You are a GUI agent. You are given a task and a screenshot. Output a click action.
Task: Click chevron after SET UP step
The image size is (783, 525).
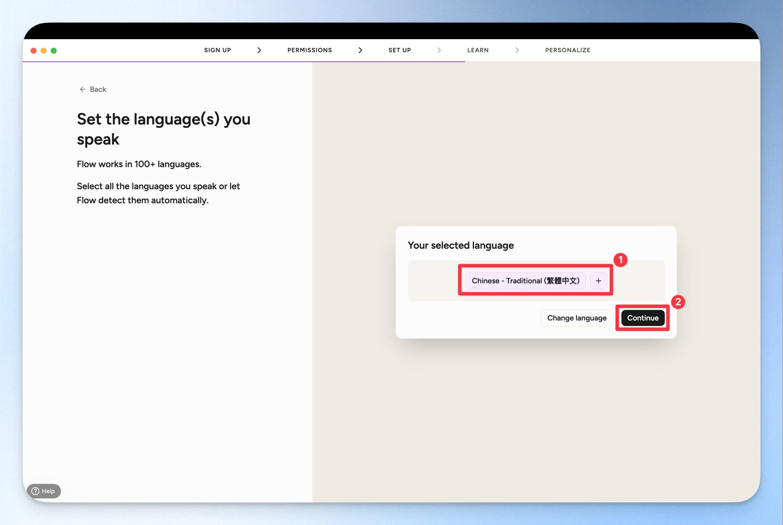439,50
